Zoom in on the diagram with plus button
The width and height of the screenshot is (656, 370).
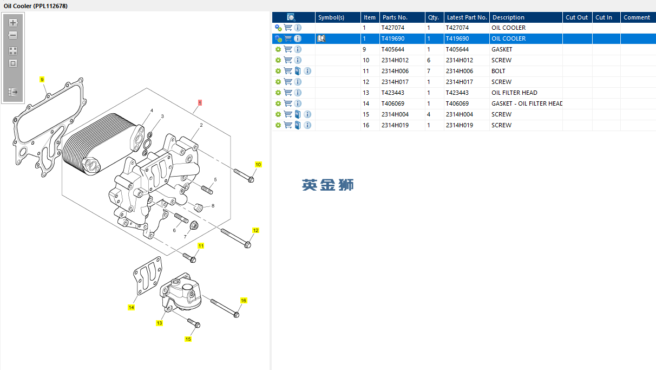pos(13,23)
